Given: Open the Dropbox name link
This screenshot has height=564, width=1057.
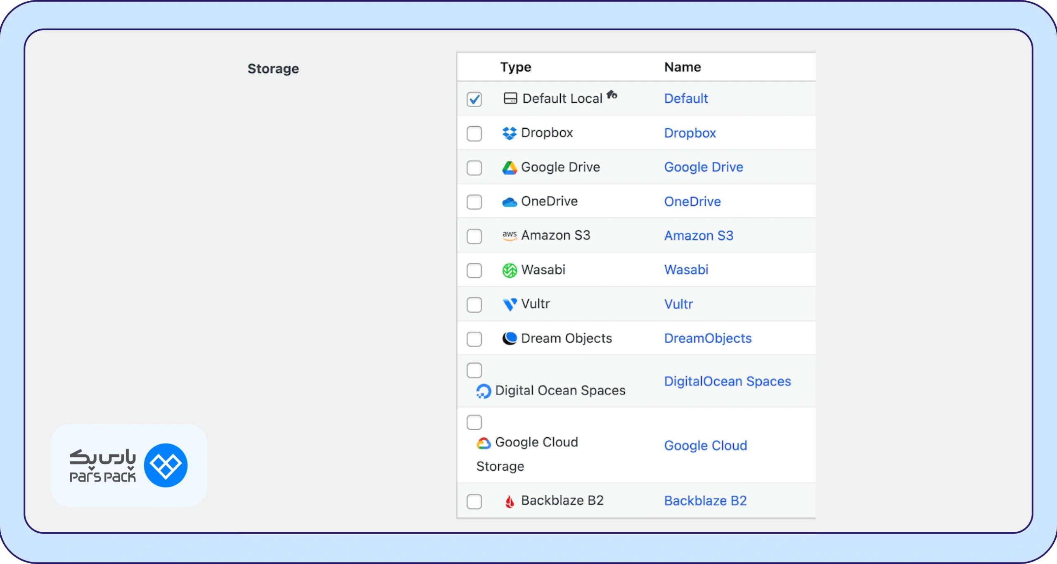Looking at the screenshot, I should pos(690,133).
